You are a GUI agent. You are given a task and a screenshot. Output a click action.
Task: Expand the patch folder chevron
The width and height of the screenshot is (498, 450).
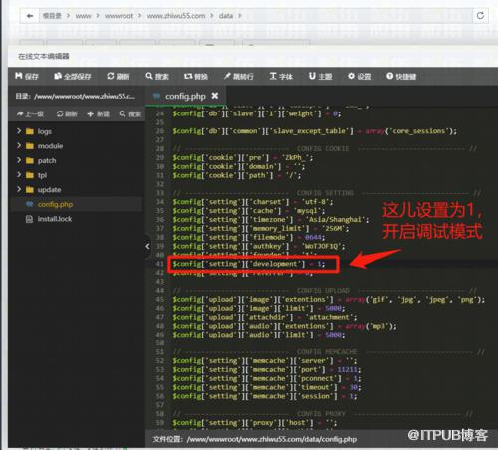[19, 160]
